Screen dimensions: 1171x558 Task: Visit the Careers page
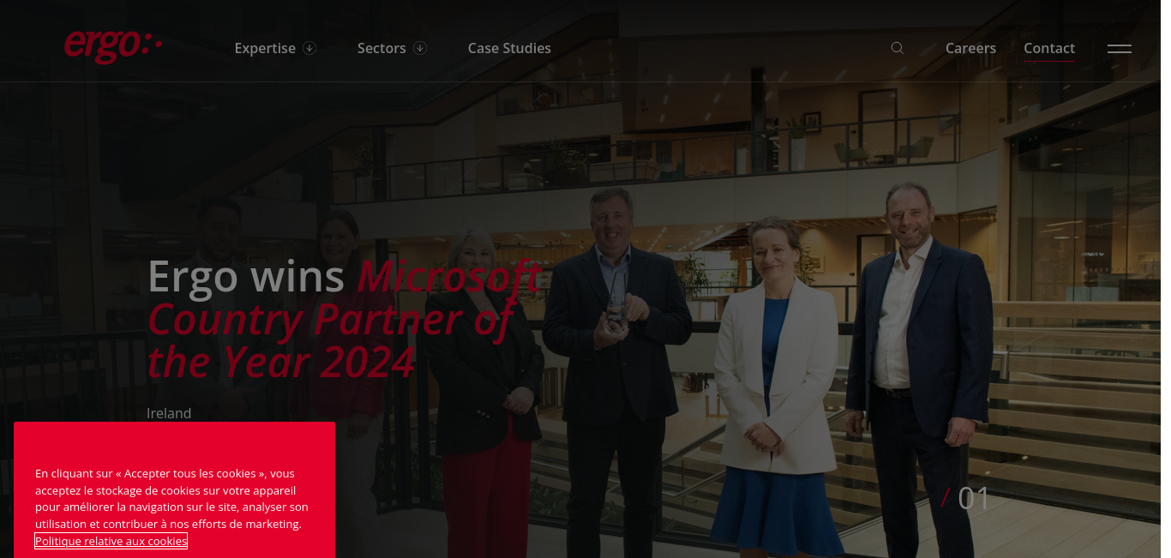pos(970,48)
